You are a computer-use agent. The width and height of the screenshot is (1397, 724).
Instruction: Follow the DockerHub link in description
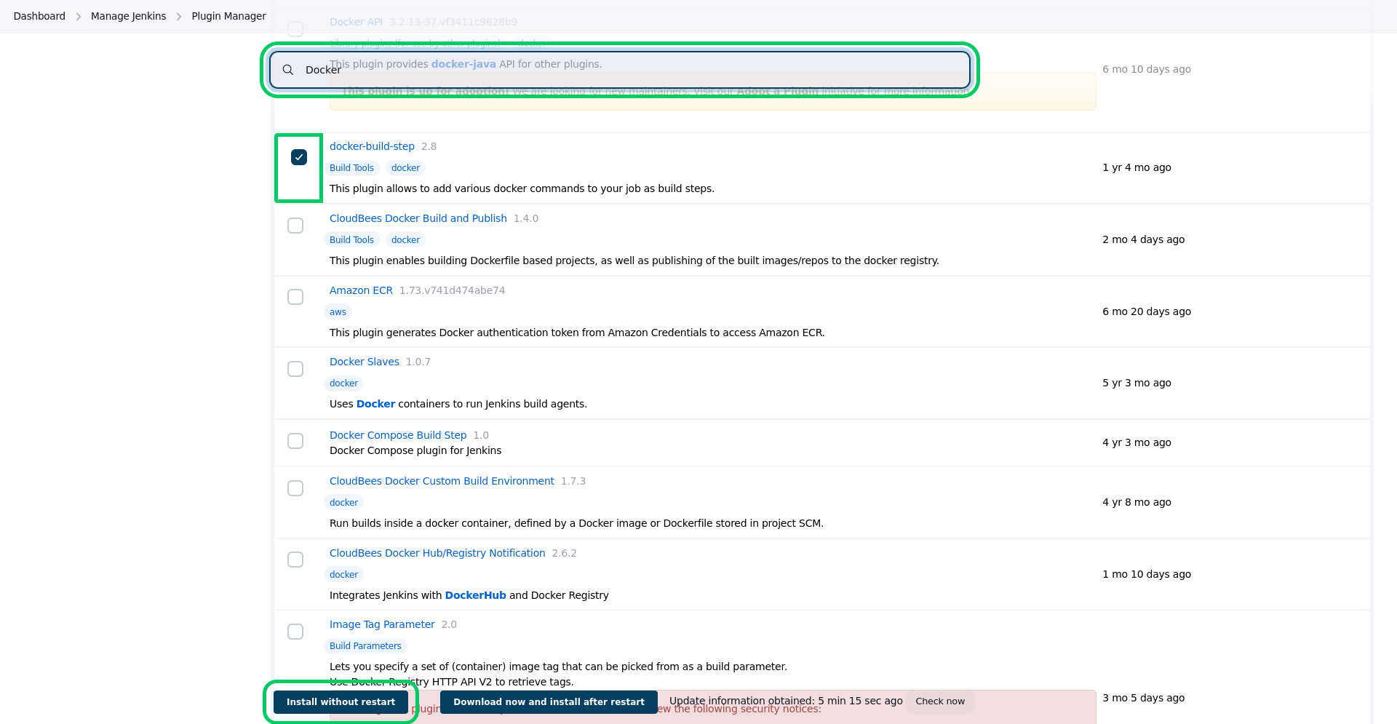[x=475, y=595]
